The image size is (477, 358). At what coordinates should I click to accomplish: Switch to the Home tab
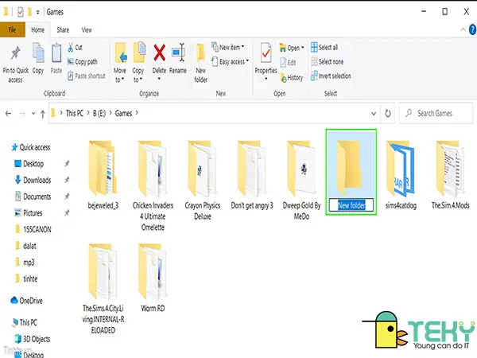point(37,30)
